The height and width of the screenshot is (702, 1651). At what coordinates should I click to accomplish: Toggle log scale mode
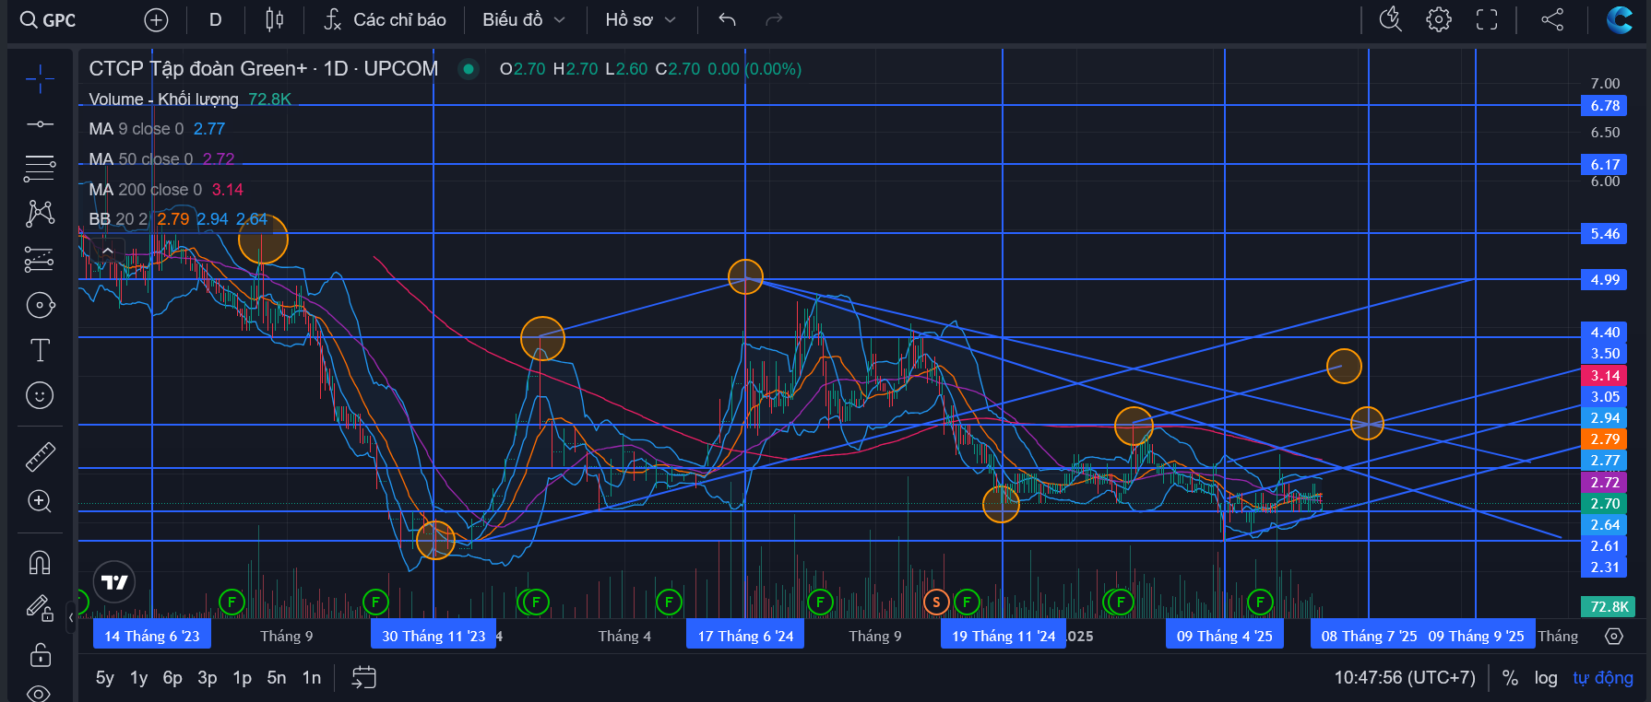click(x=1546, y=678)
